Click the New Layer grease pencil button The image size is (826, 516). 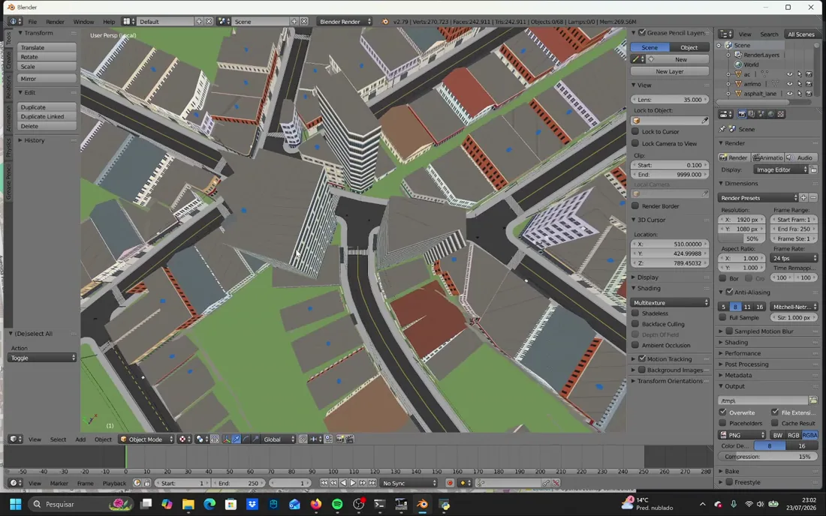(670, 71)
